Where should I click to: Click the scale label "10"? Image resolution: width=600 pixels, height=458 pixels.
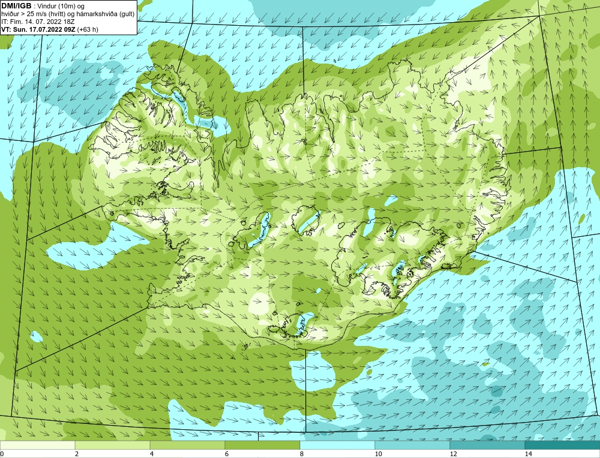pos(379,454)
